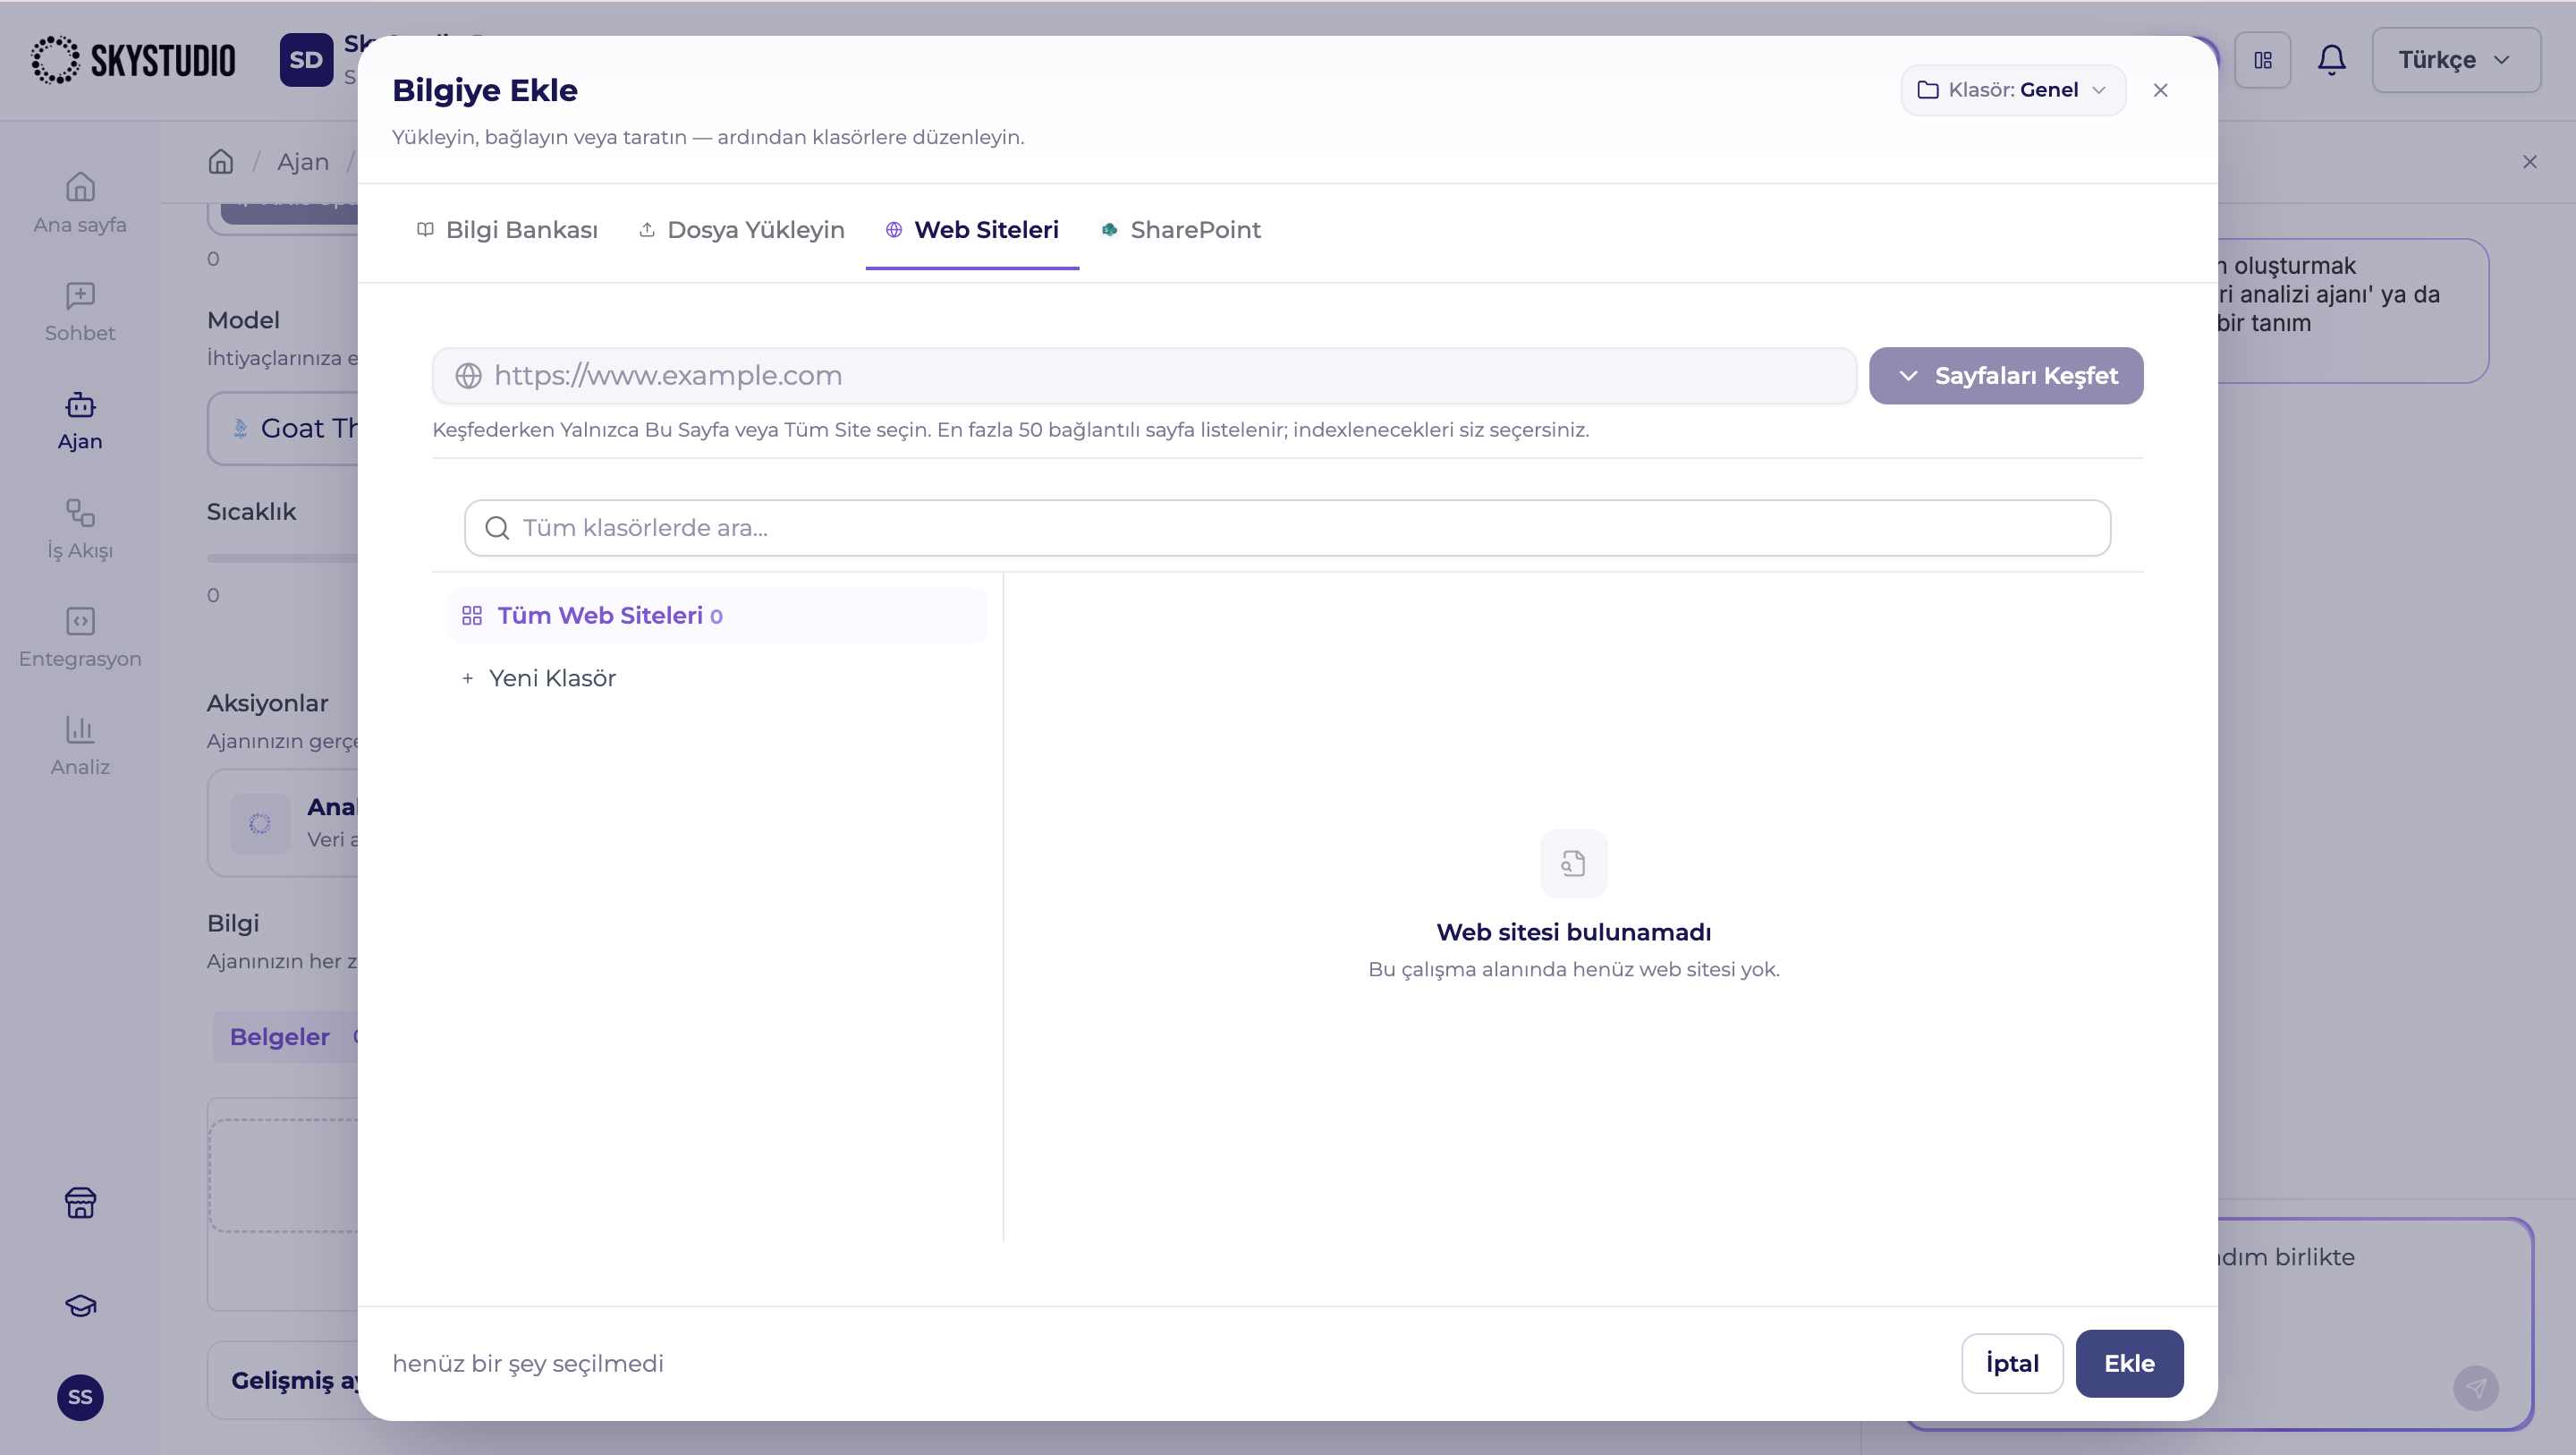Viewport: 2576px width, 1455px height.
Task: Click the 'henüz bir şey seçilmedi' status text
Action: click(528, 1363)
